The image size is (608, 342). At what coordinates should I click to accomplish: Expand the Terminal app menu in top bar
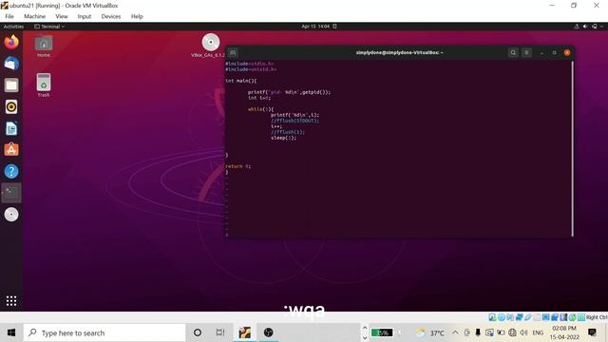[49, 27]
